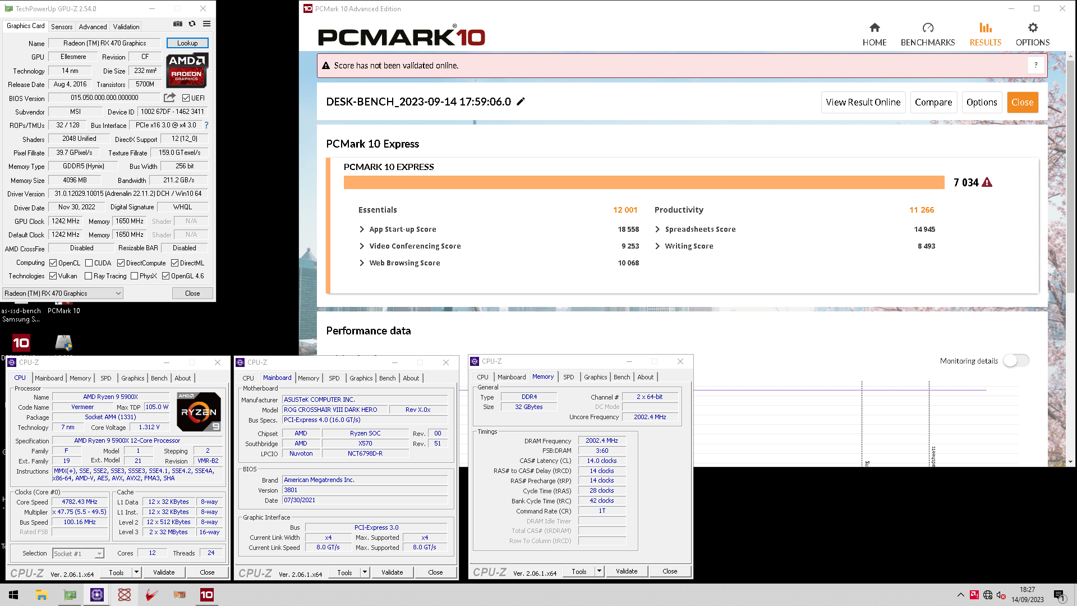Open Tools dropdown arrow in CPU-Z CPU window

tap(136, 572)
